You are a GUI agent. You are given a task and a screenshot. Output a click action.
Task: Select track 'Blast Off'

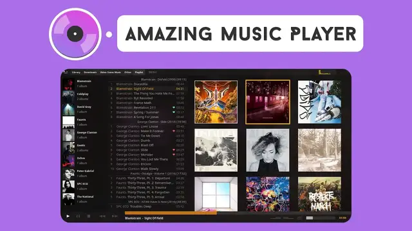(147, 146)
